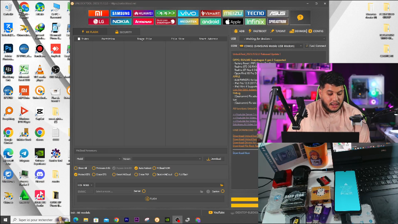Switch to the SECURITY tab
The width and height of the screenshot is (398, 224).
pos(123,32)
